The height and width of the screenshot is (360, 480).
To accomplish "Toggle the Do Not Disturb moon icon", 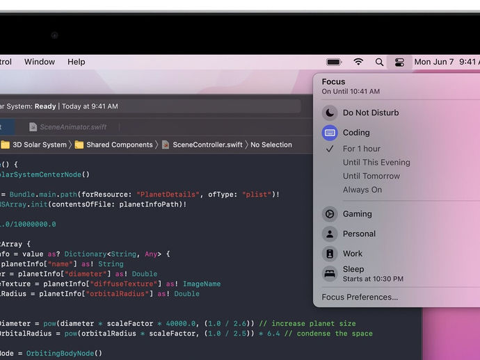I will coord(330,113).
